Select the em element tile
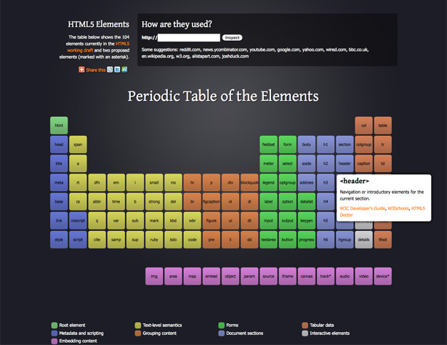 point(116,182)
